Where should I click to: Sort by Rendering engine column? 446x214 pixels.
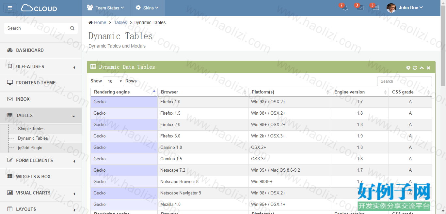tap(124, 92)
